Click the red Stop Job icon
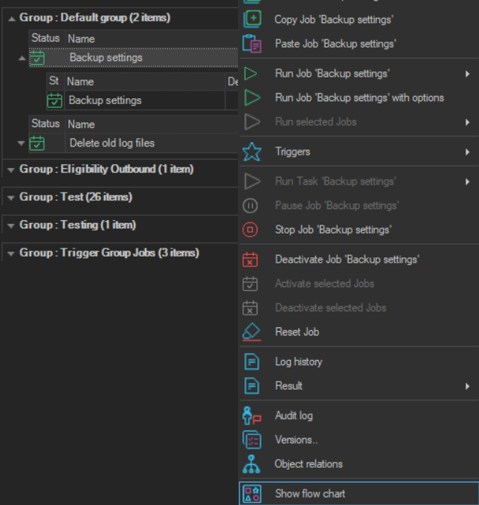 251,230
